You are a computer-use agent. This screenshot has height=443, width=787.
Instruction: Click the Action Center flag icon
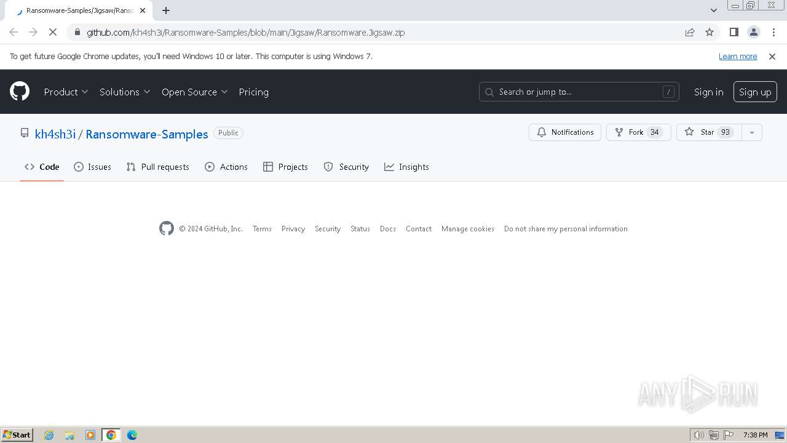point(729,435)
